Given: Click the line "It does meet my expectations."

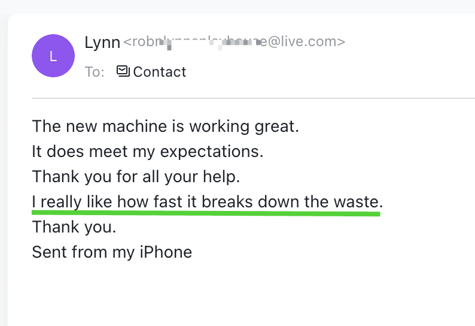Looking at the screenshot, I should pyautogui.click(x=147, y=152).
